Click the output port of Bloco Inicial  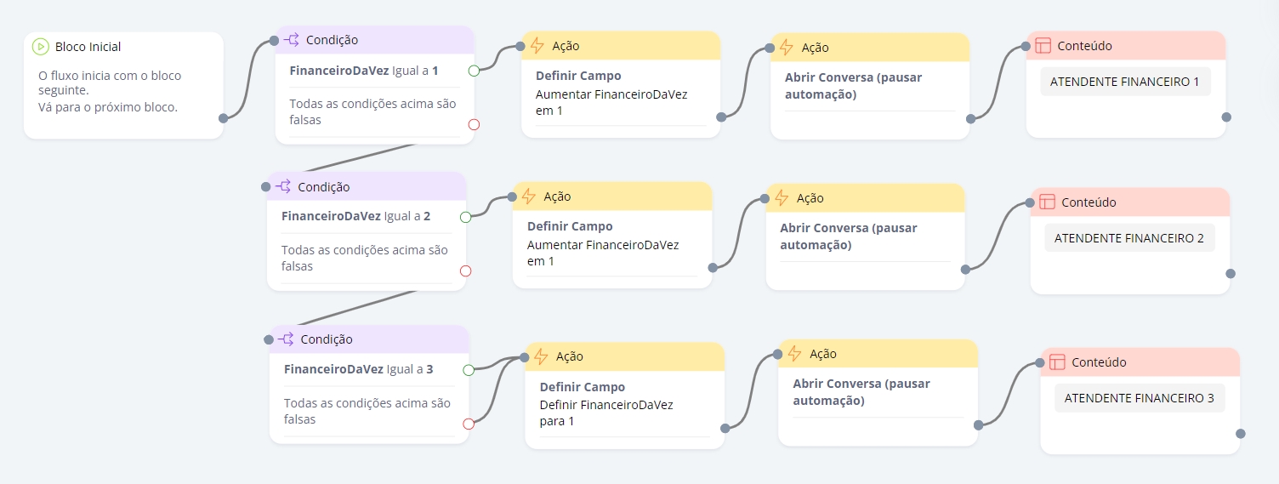[x=223, y=118]
